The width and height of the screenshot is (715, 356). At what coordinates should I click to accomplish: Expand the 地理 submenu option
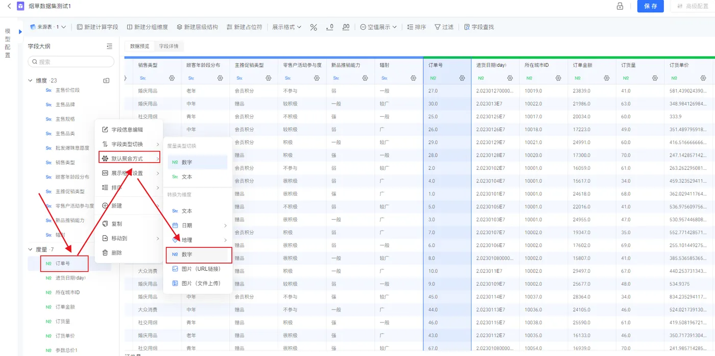click(199, 240)
